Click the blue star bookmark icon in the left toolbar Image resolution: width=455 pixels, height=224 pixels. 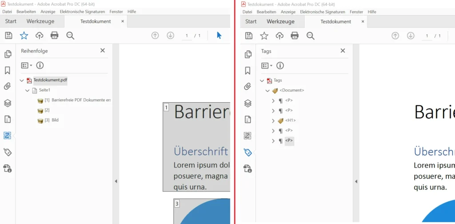24,36
